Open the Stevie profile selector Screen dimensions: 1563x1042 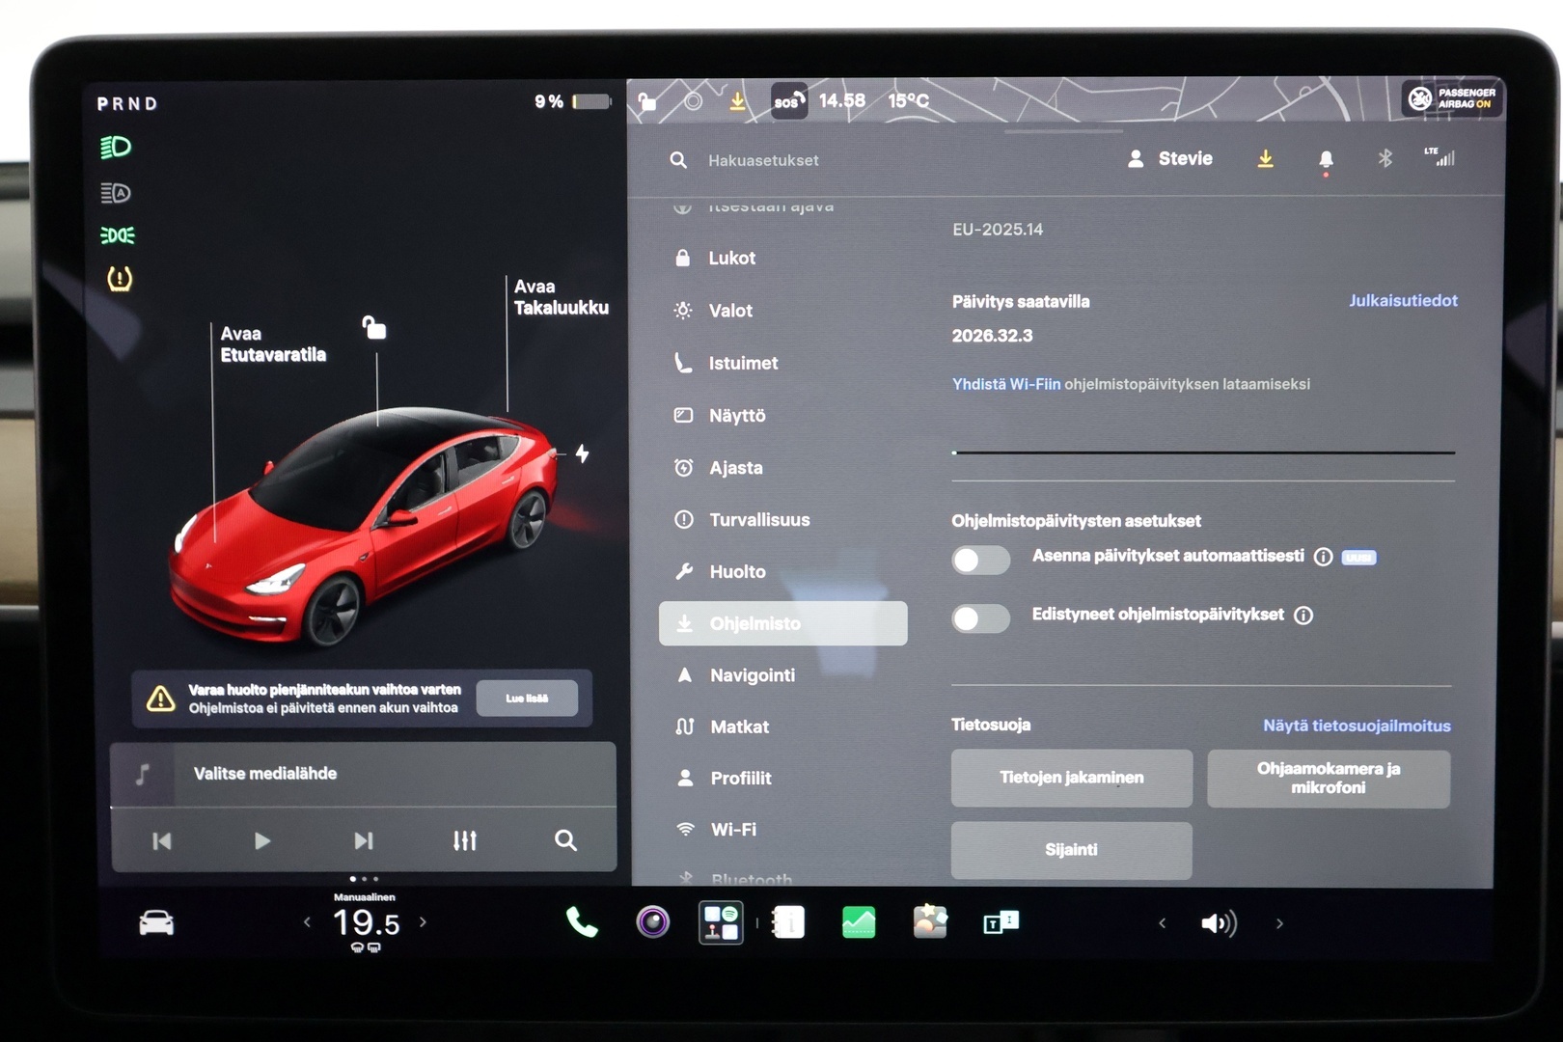tap(1169, 159)
